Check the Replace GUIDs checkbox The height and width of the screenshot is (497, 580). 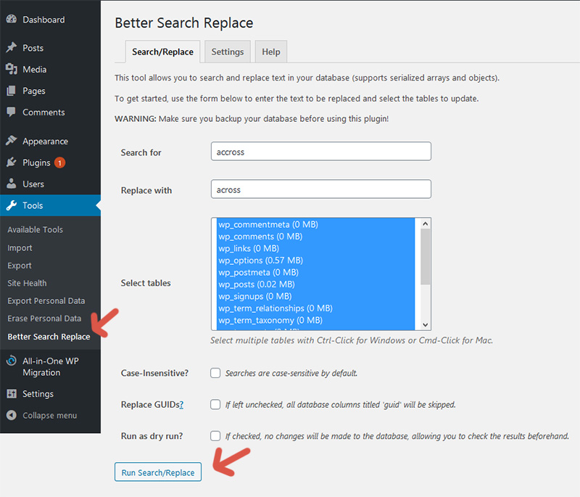(215, 404)
